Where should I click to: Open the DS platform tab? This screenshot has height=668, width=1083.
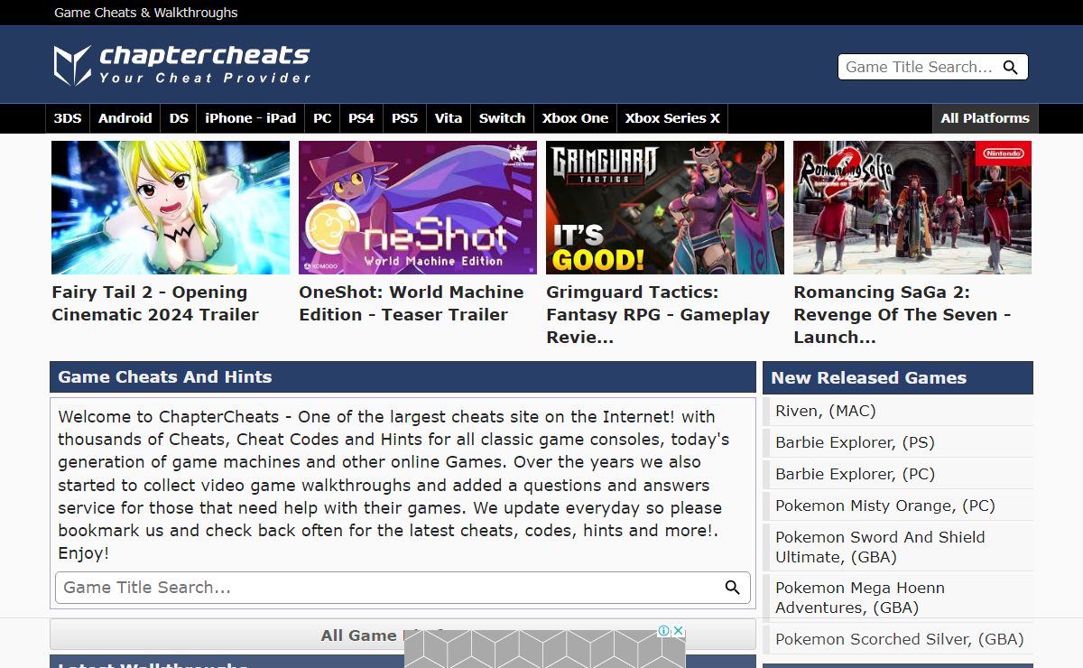(x=179, y=118)
